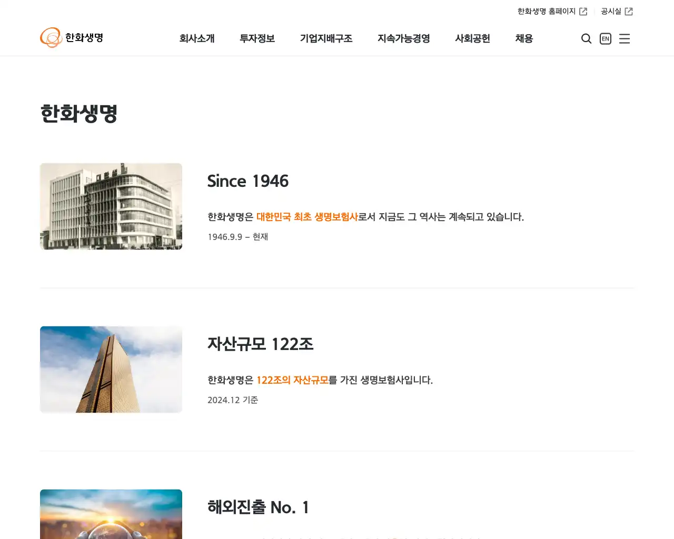Open the 회사소개 menu
Screen dimensions: 674x539
pos(197,38)
